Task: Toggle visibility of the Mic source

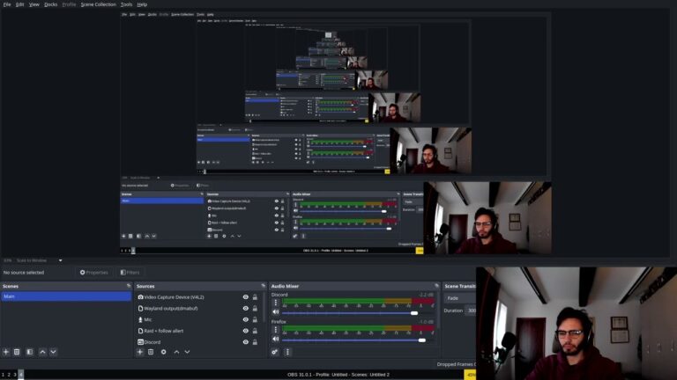Action: tap(246, 319)
